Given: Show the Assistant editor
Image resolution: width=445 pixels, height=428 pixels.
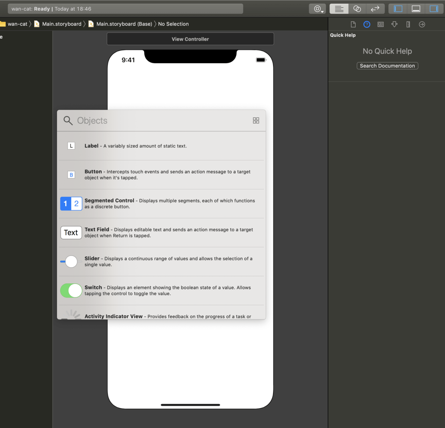Looking at the screenshot, I should point(357,9).
